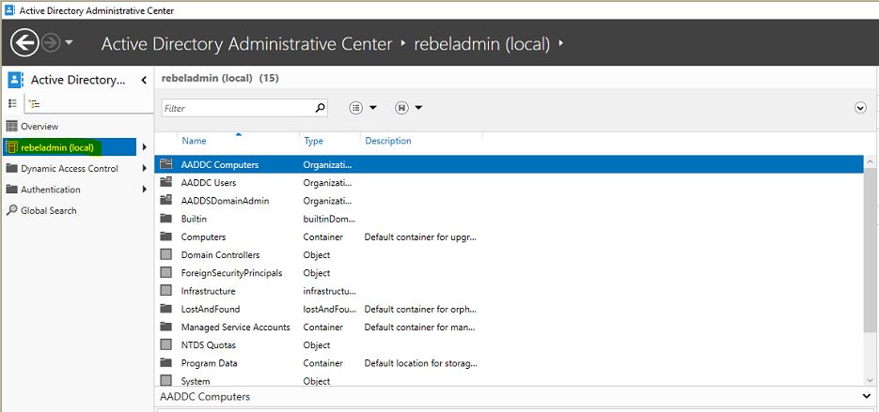This screenshot has width=879, height=412.
Task: Select the LostAndFound row
Action: pyautogui.click(x=509, y=309)
